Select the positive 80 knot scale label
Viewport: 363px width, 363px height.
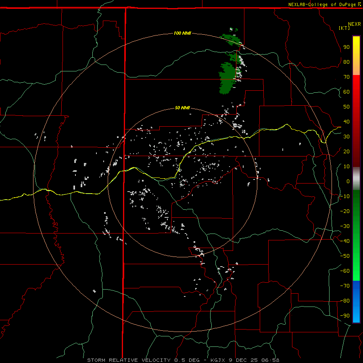click(346, 62)
